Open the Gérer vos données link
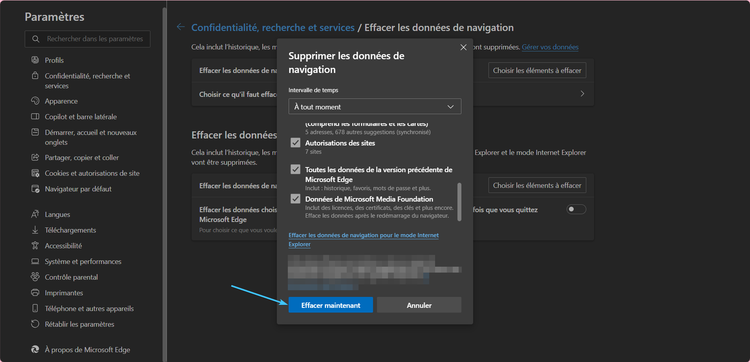The width and height of the screenshot is (750, 362). 550,47
